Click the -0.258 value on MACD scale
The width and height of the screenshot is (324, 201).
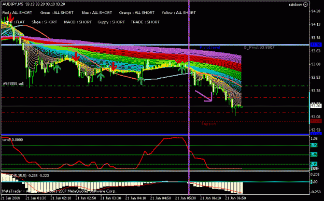316,192
